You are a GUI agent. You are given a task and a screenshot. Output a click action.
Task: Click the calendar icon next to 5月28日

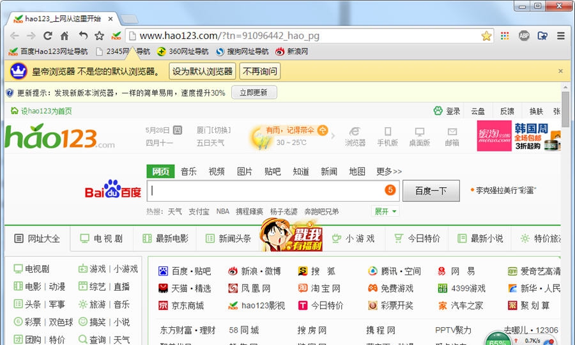click(x=178, y=130)
